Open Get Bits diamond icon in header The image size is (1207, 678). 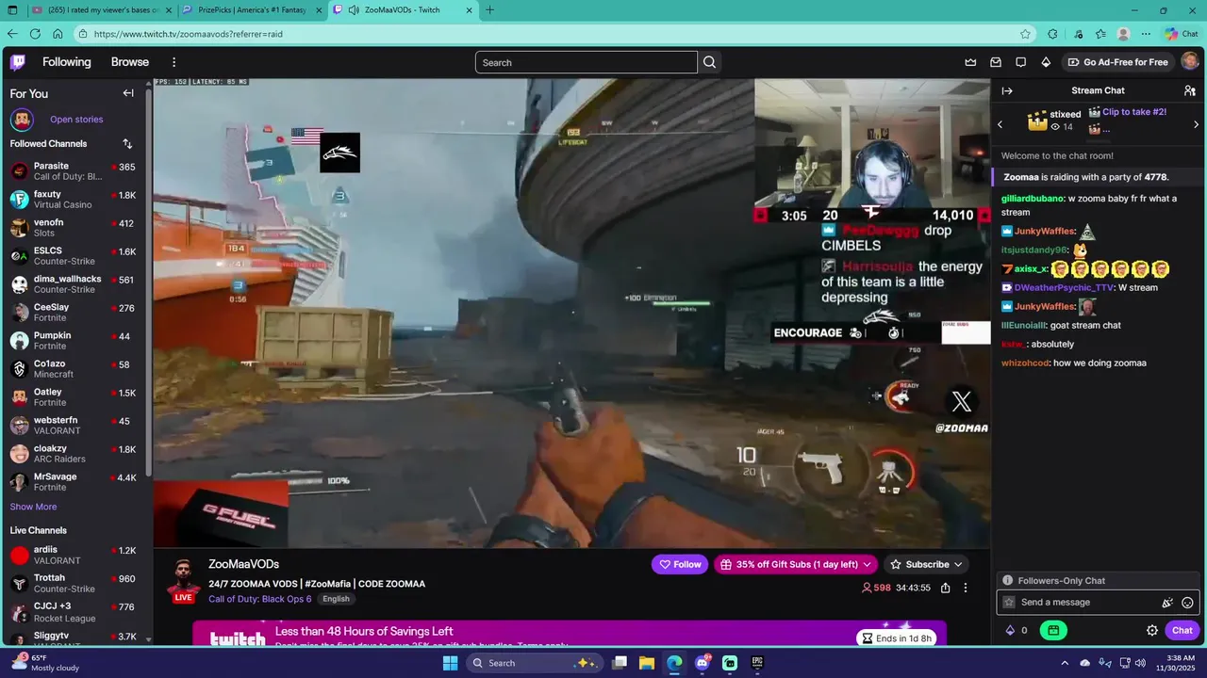[1046, 62]
